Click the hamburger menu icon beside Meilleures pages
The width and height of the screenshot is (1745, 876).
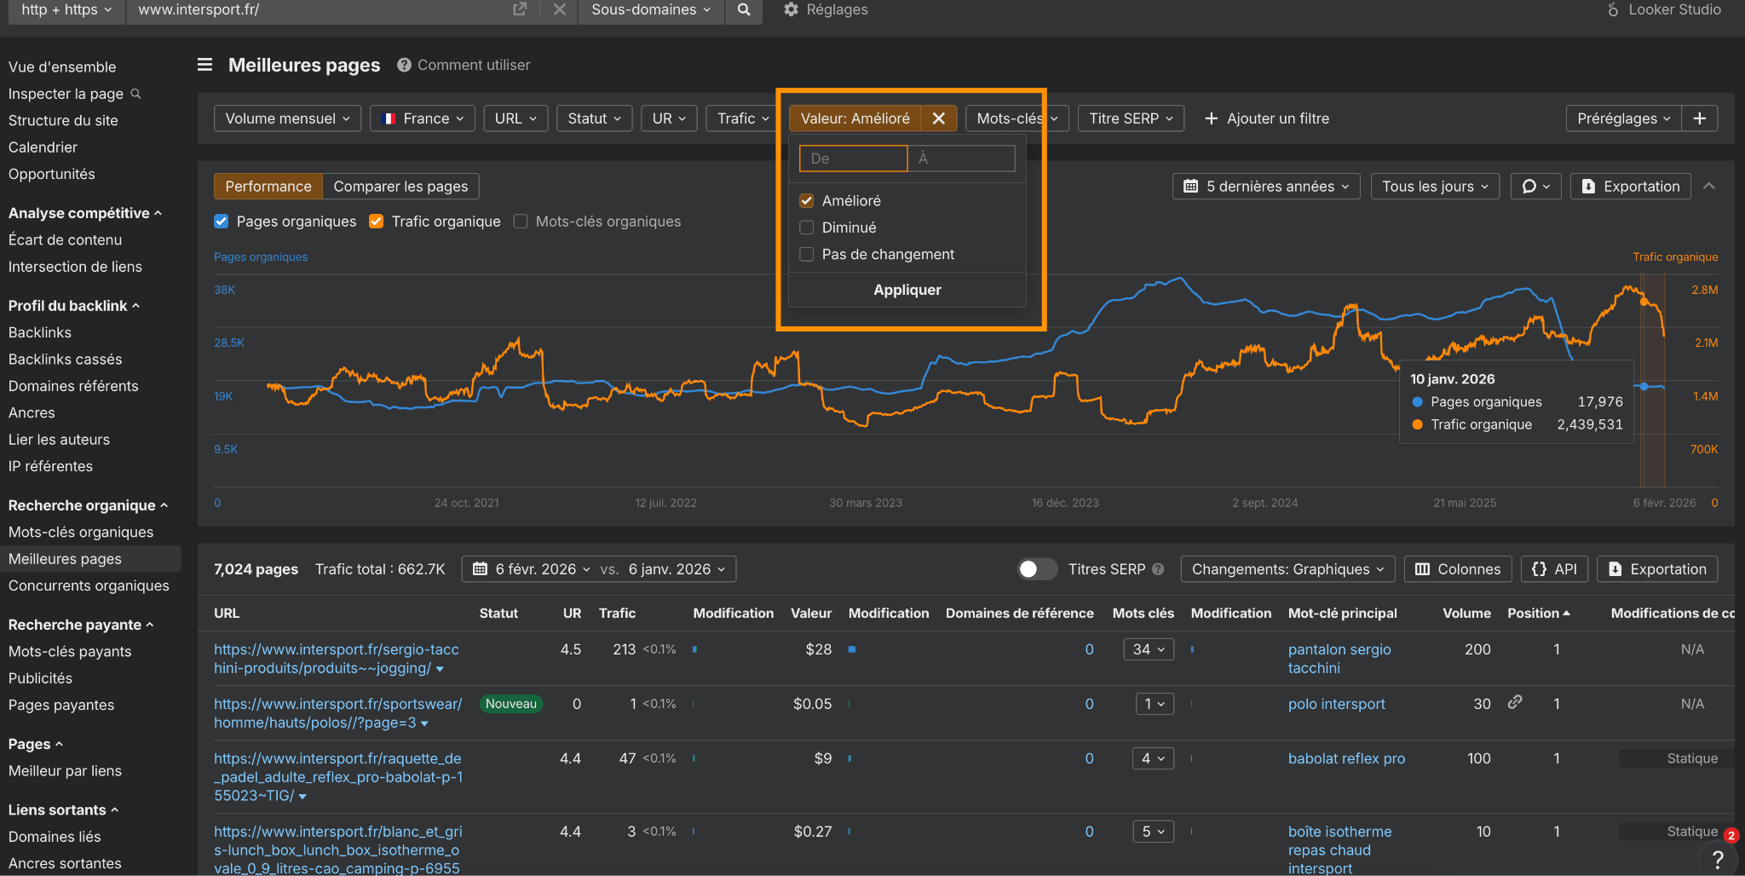coord(204,65)
